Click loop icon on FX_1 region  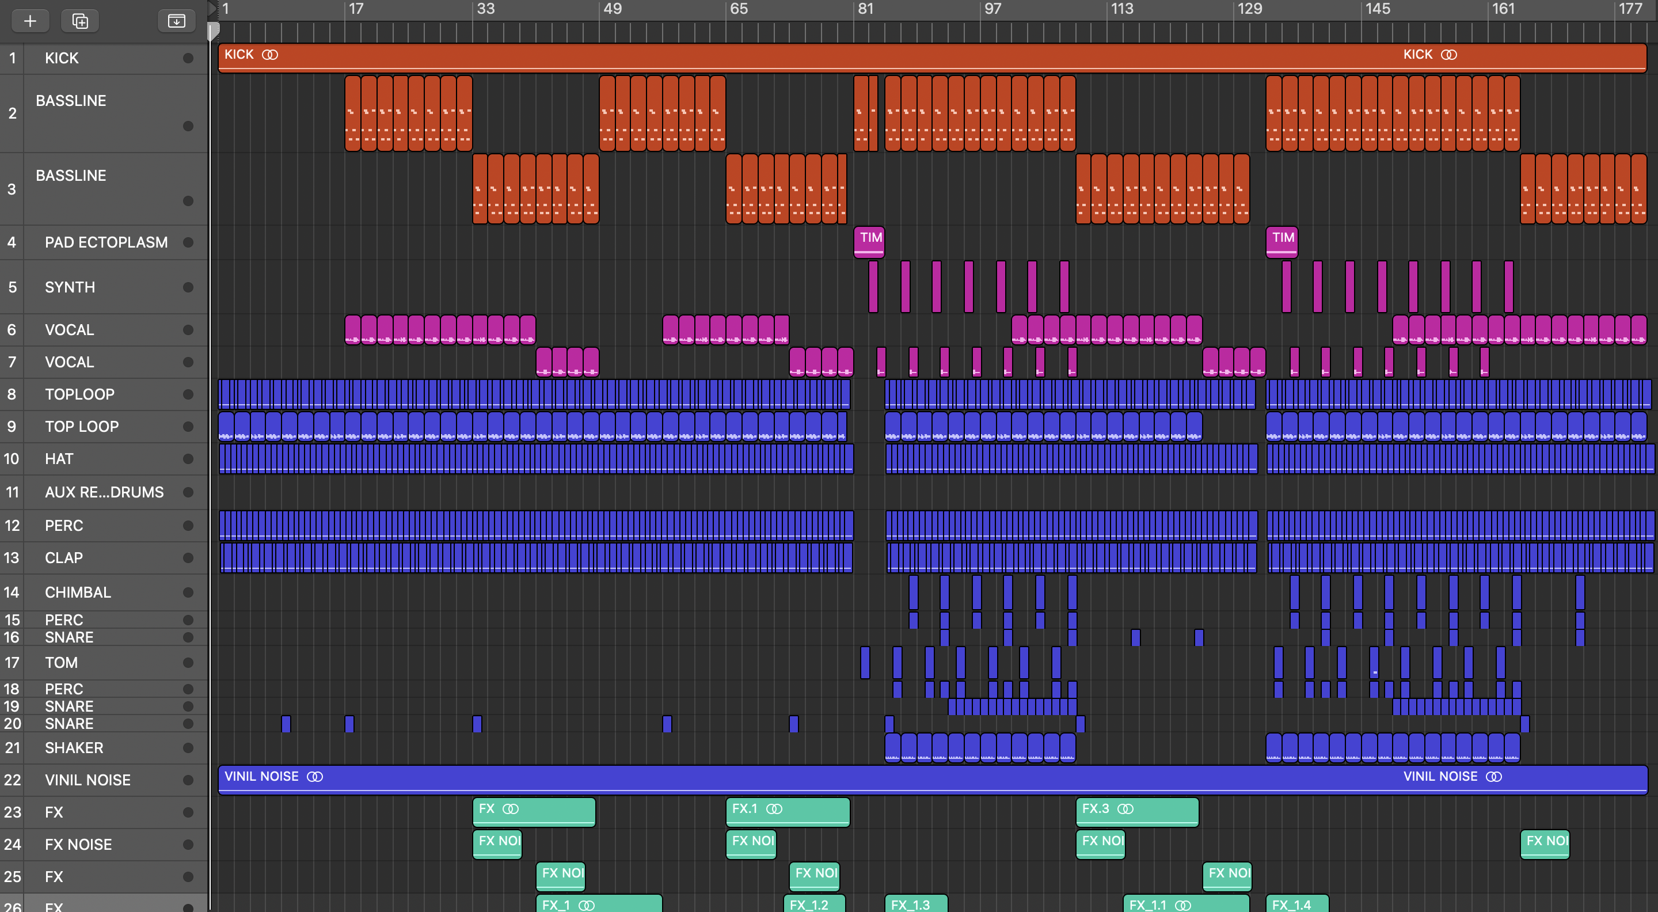(587, 905)
